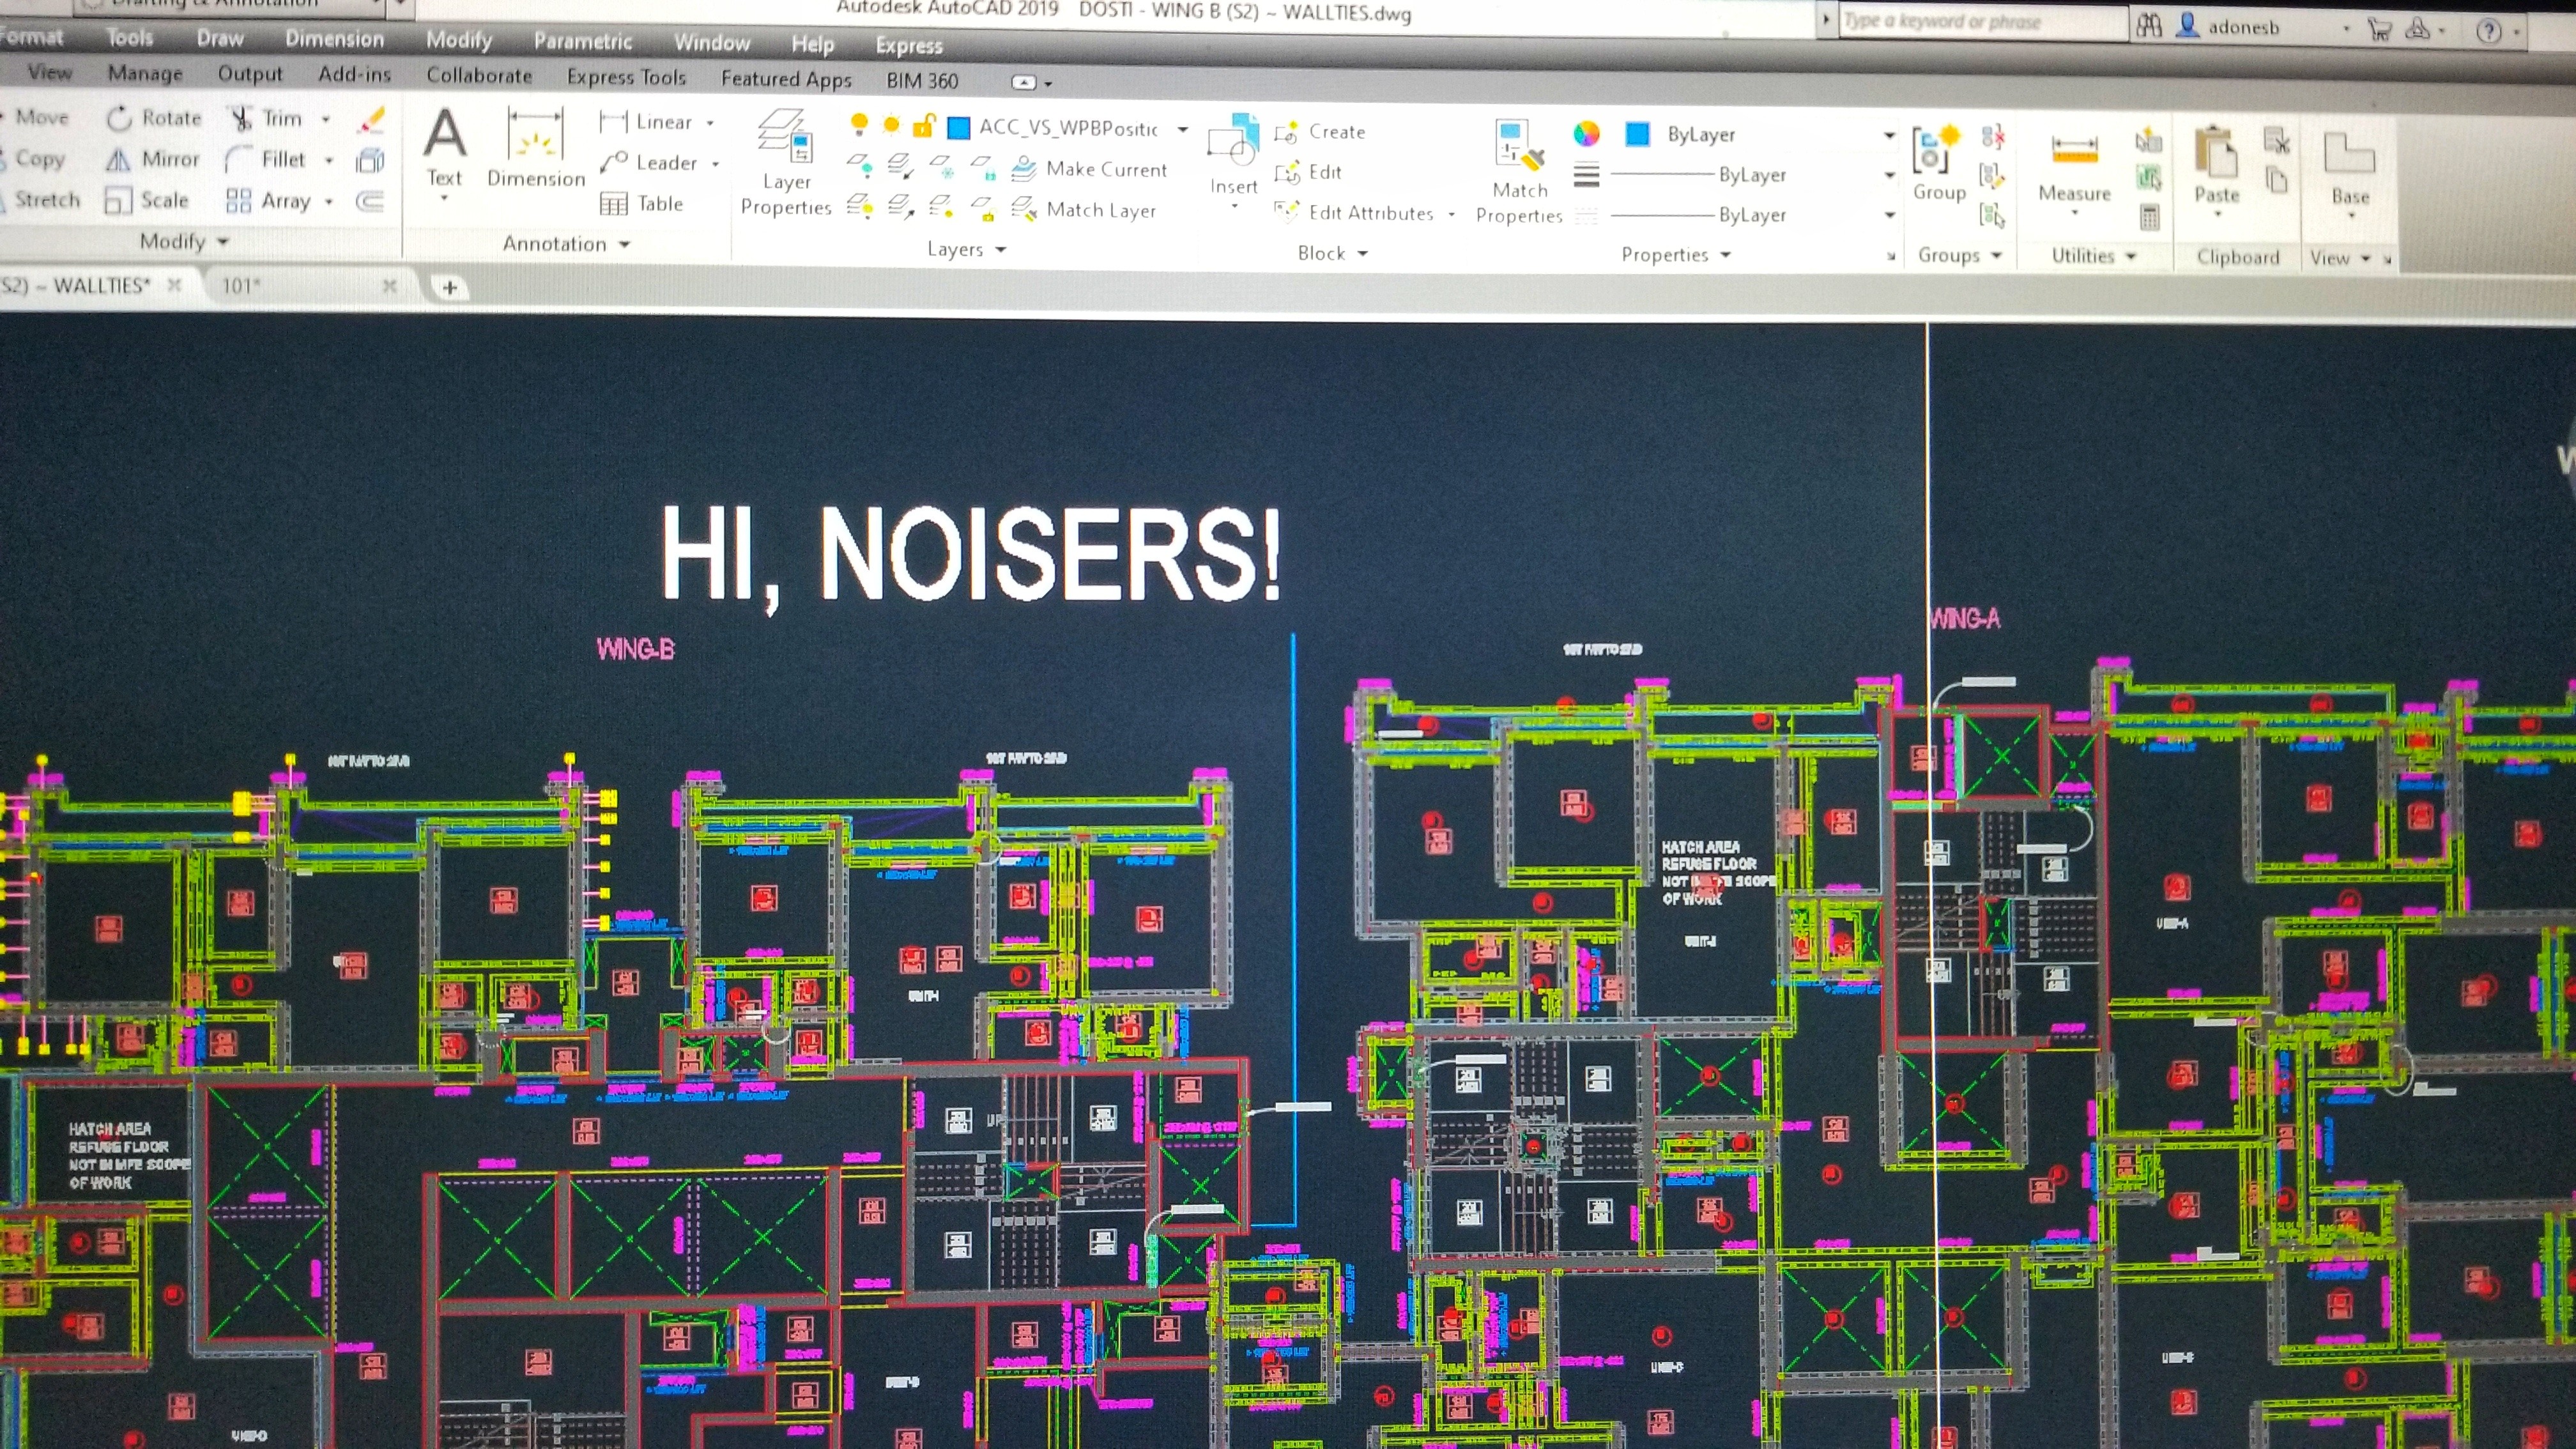
Task: Select the Scale tool
Action: tap(147, 200)
